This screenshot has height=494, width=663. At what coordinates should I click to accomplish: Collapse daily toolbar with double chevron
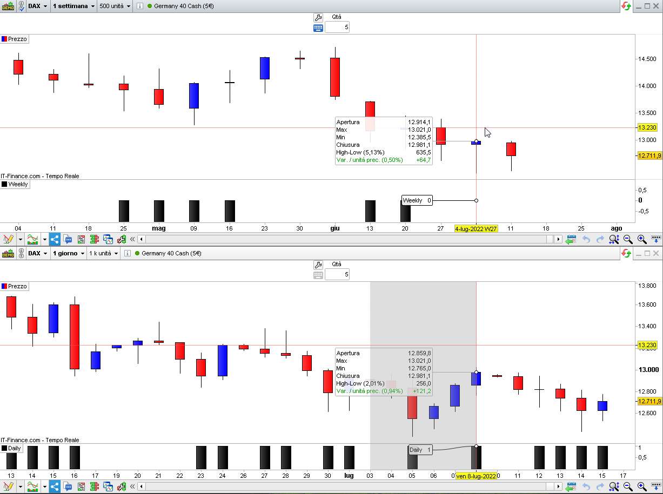[132, 486]
